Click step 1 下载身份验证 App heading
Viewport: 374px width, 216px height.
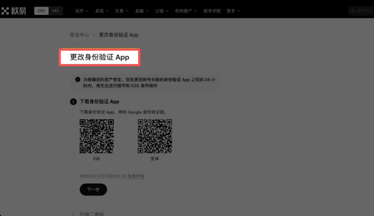99,101
